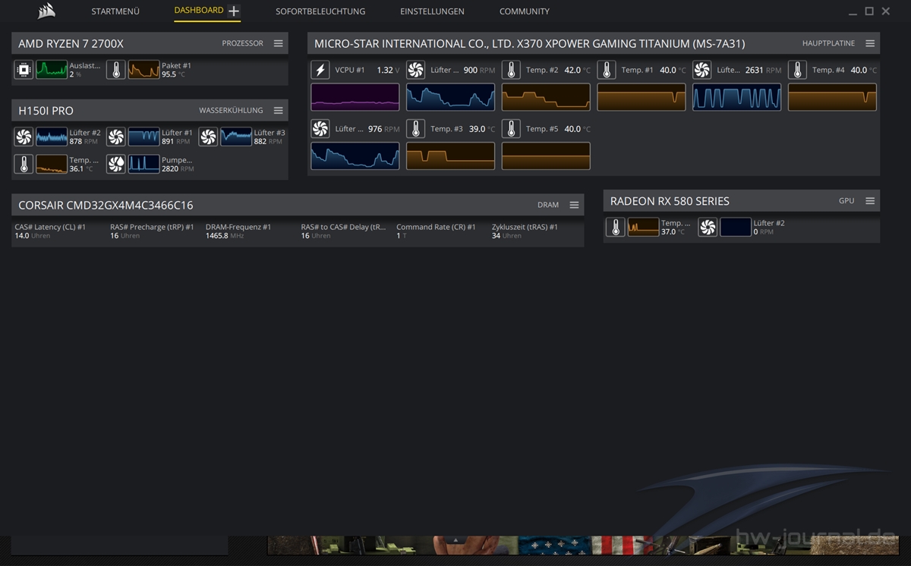Select the green CPU Auslastung graph
Screen dimensions: 911x566
click(x=52, y=71)
